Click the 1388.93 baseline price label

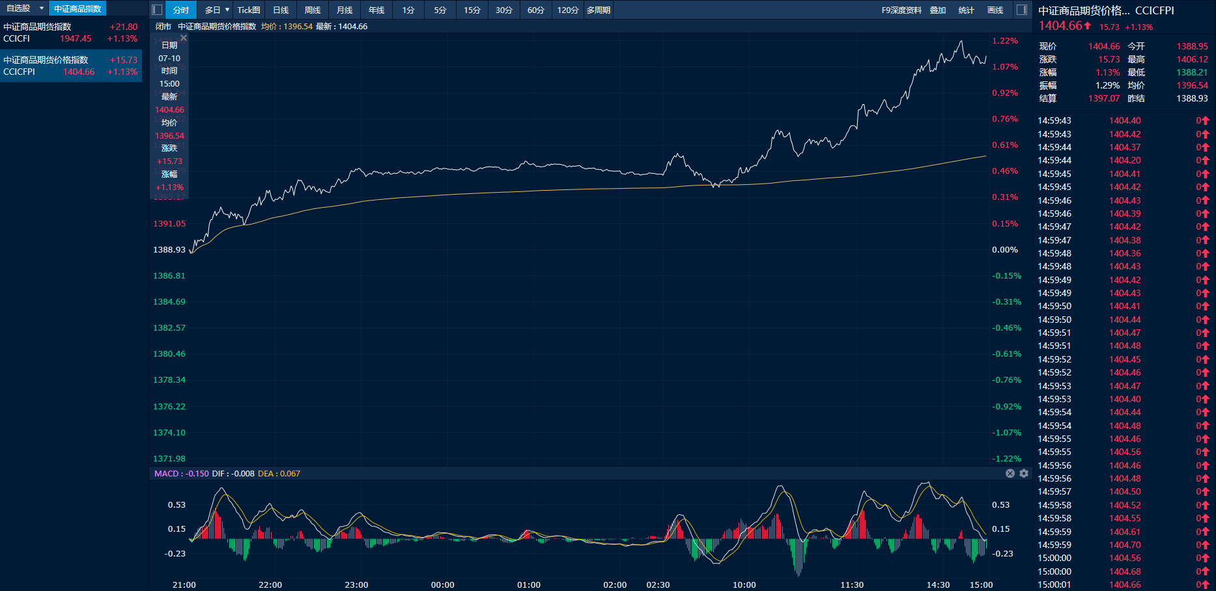coord(169,249)
